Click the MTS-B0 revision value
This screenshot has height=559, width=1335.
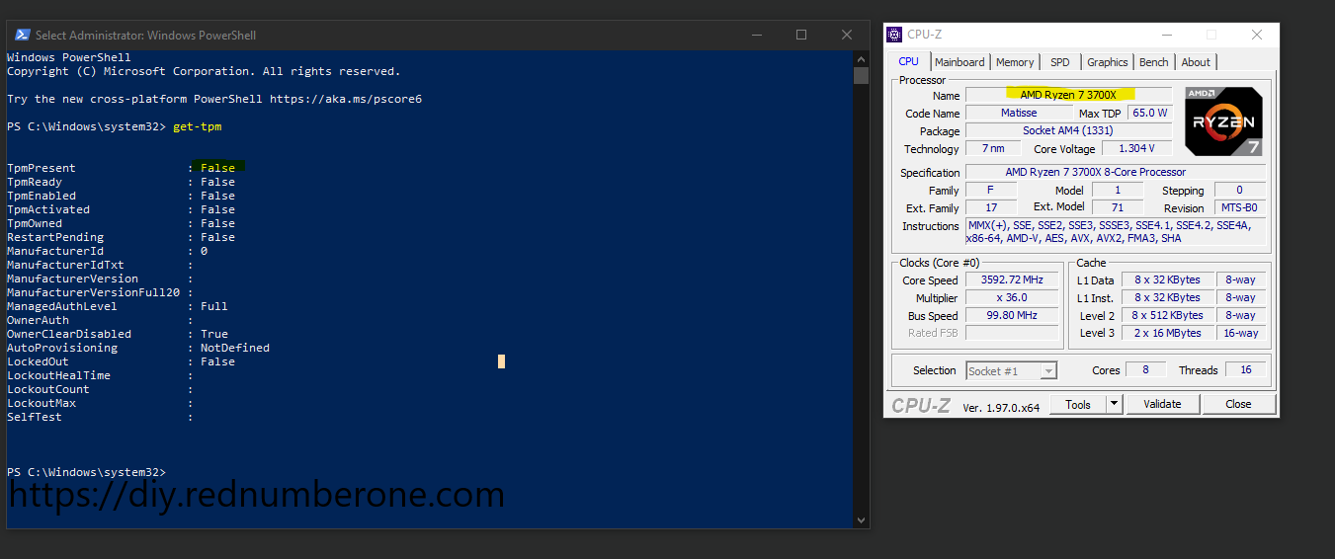tap(1239, 207)
